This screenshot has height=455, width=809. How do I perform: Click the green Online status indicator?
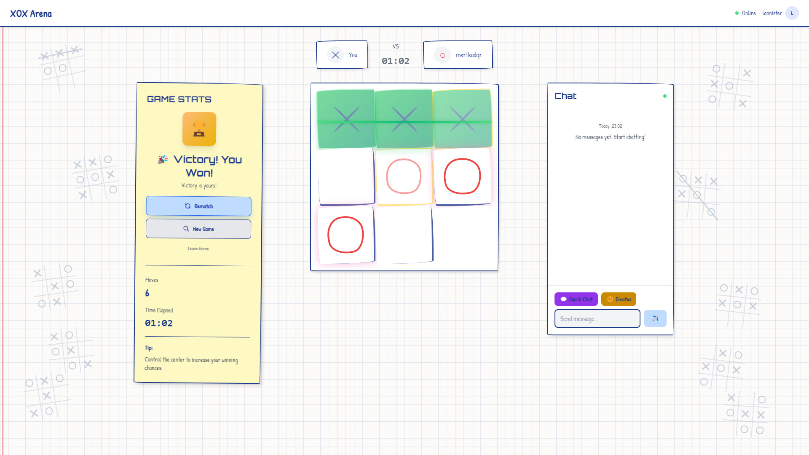737,13
